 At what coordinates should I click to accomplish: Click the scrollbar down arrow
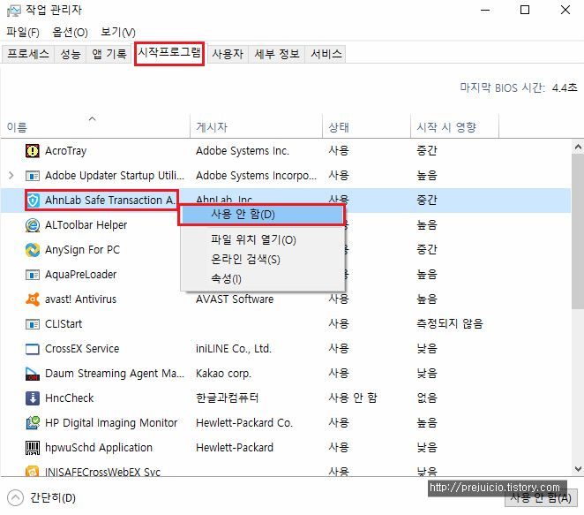pos(578,469)
